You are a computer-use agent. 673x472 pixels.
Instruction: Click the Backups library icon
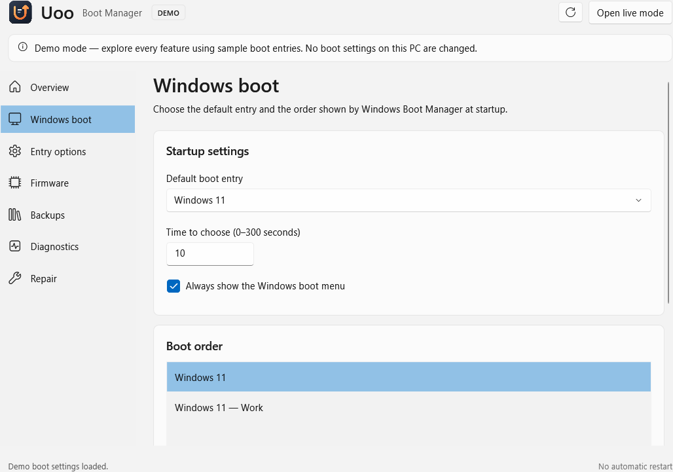(15, 215)
